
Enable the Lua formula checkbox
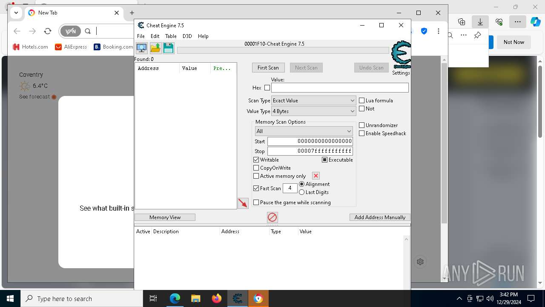pos(362,101)
